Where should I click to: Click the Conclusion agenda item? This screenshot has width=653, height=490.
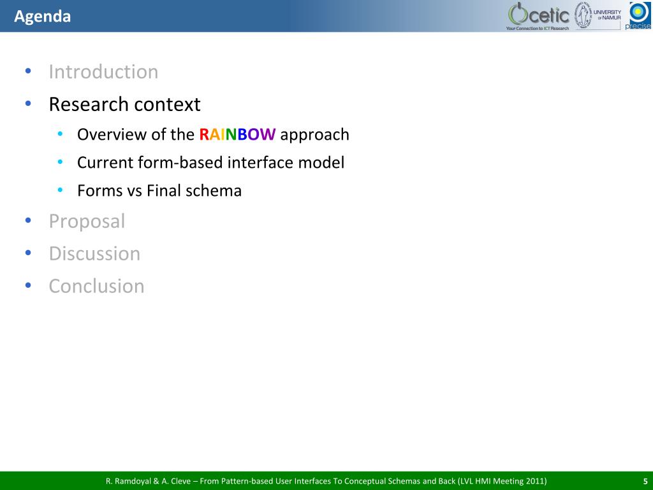[x=97, y=286]
